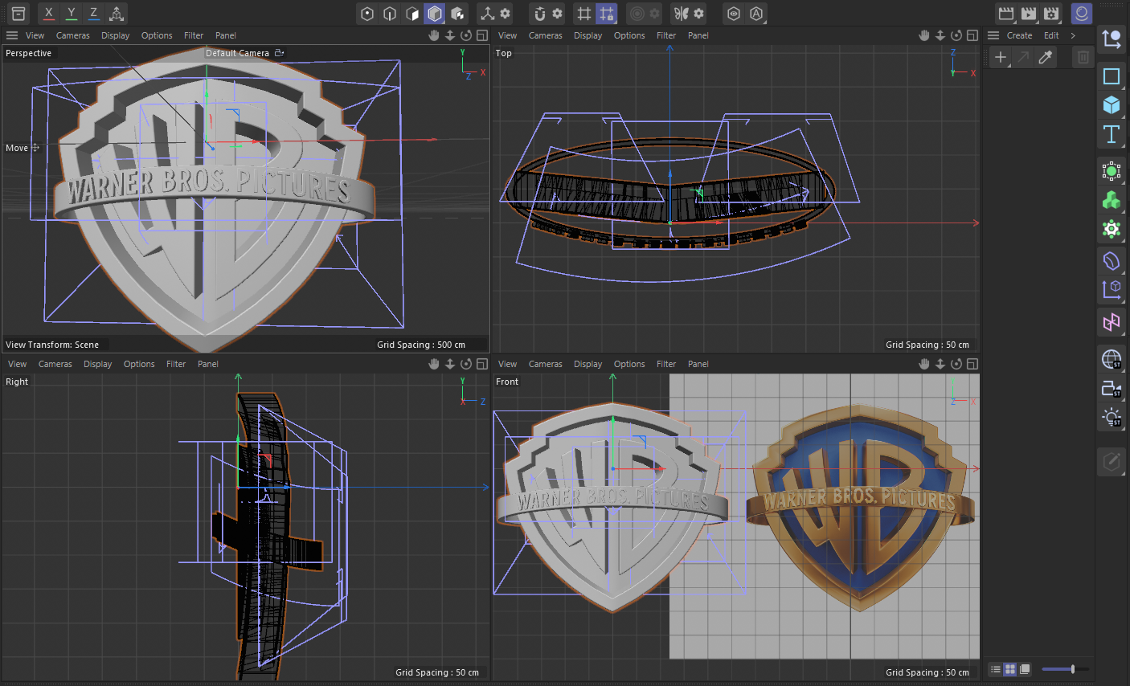Screen dimensions: 1130x686
Task: Maximize the Front viewport toggle icon
Action: click(x=972, y=364)
